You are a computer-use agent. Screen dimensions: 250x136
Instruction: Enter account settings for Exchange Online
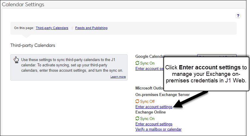tap(154, 124)
